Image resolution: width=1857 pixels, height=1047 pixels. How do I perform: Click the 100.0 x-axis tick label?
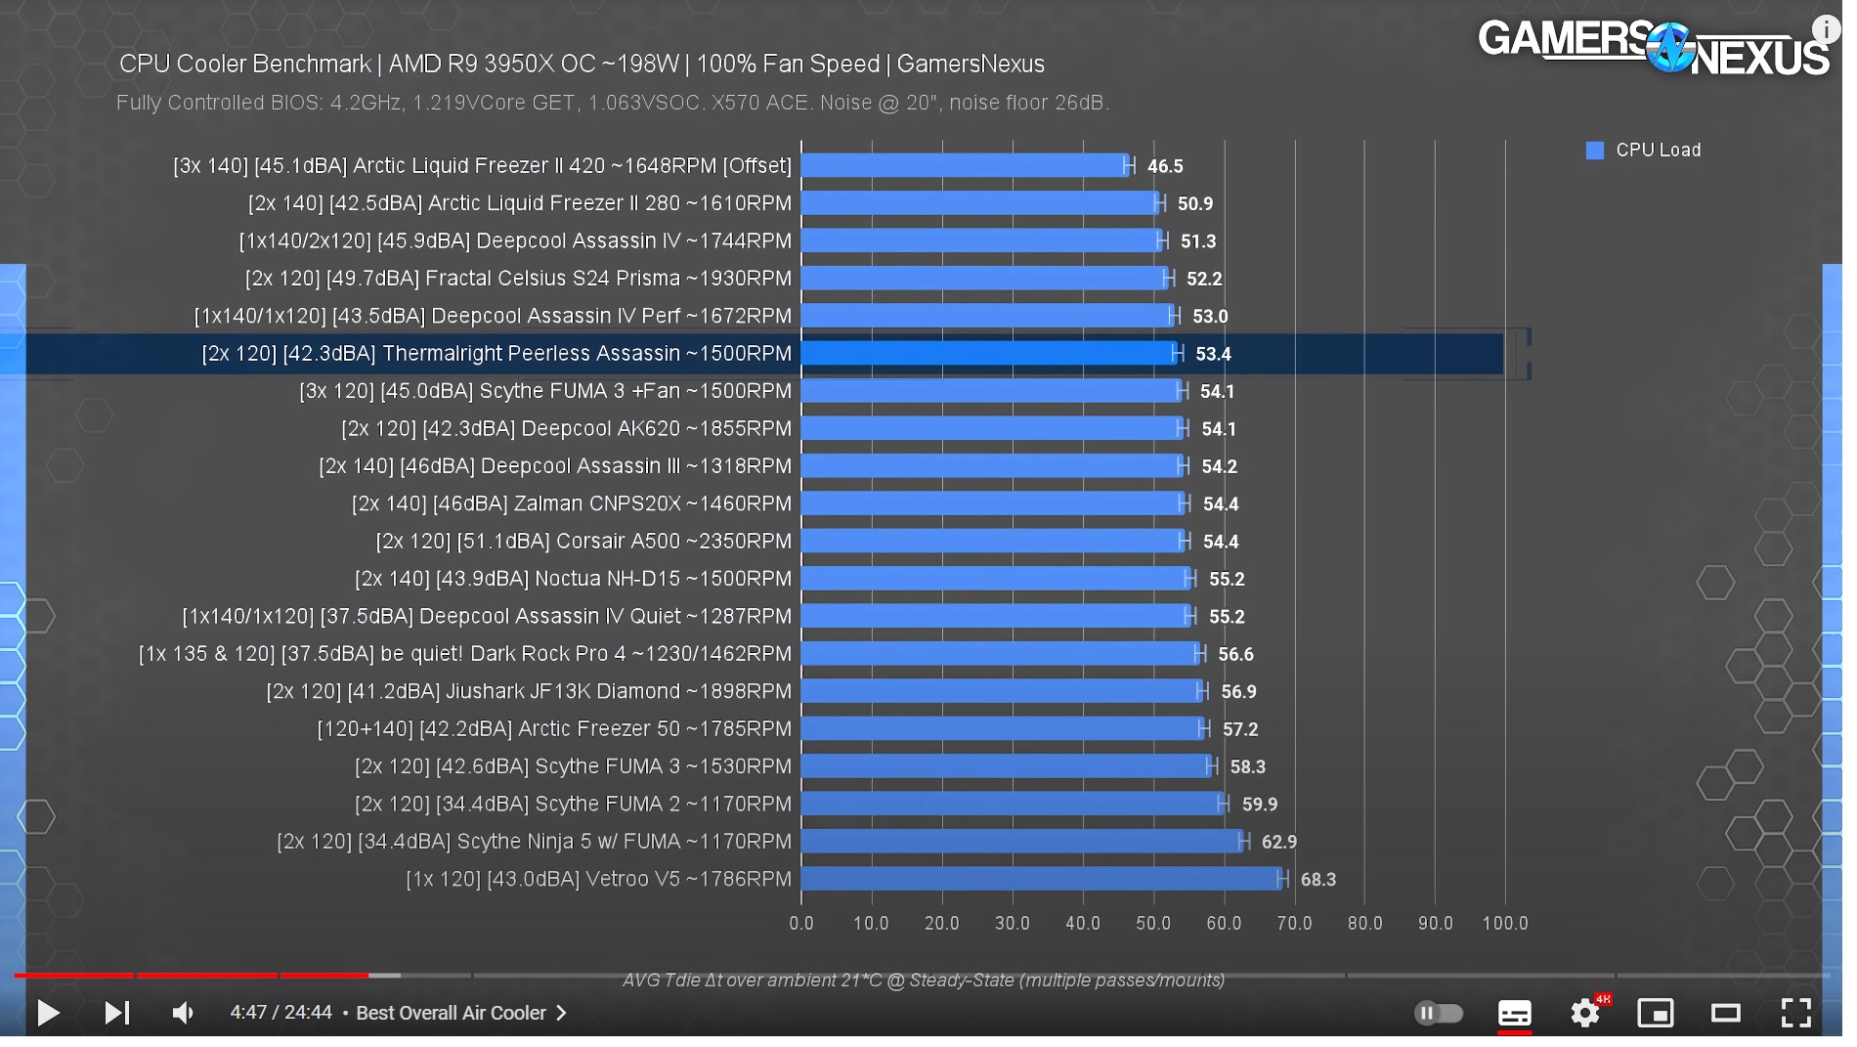(1505, 924)
